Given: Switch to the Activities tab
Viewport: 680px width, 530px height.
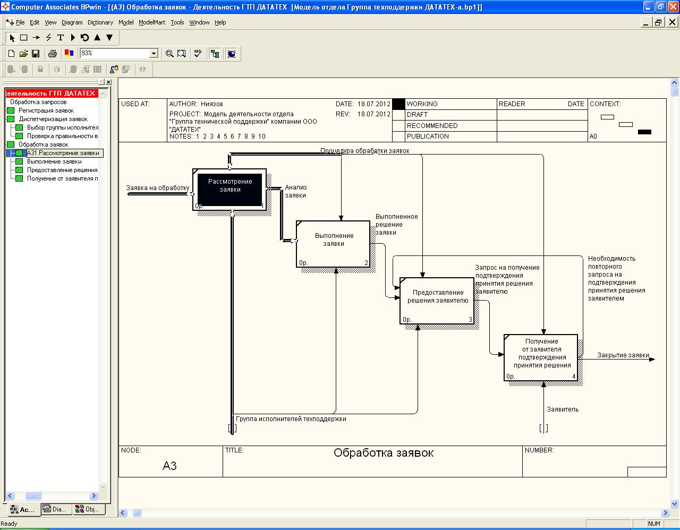Looking at the screenshot, I should pos(22,509).
